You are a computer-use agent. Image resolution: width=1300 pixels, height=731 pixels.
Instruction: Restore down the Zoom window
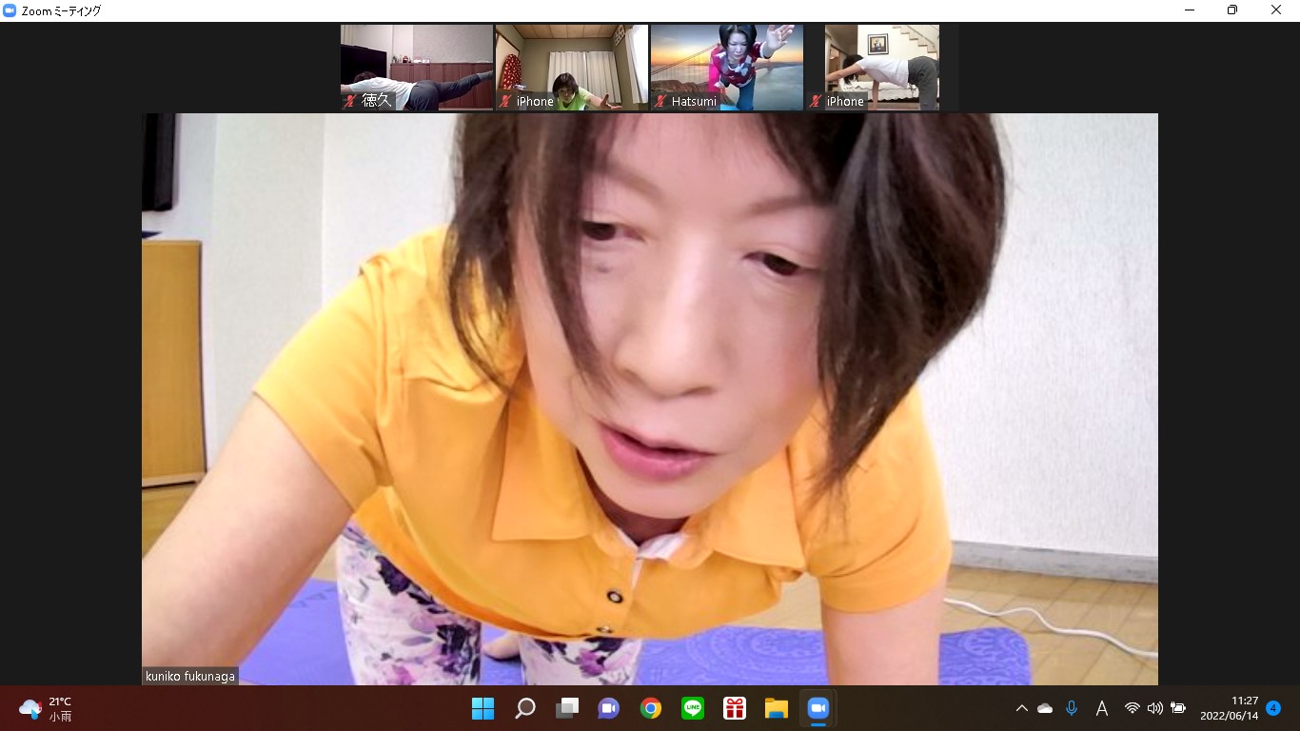click(1232, 10)
